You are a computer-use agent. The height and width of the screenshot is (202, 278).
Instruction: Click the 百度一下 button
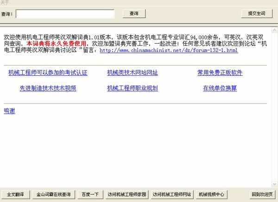(x=90, y=195)
